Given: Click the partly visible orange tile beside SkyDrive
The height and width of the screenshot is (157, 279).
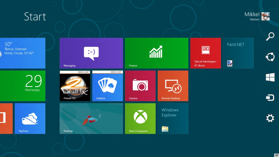Looking at the screenshot, I should 6,119.
